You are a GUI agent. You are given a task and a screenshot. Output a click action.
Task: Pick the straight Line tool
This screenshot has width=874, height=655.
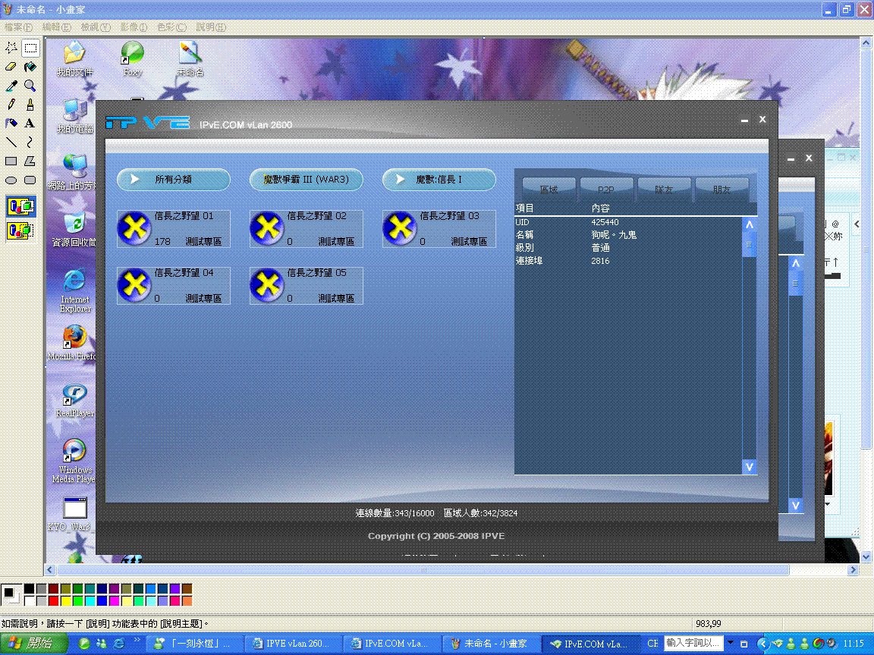pos(11,142)
